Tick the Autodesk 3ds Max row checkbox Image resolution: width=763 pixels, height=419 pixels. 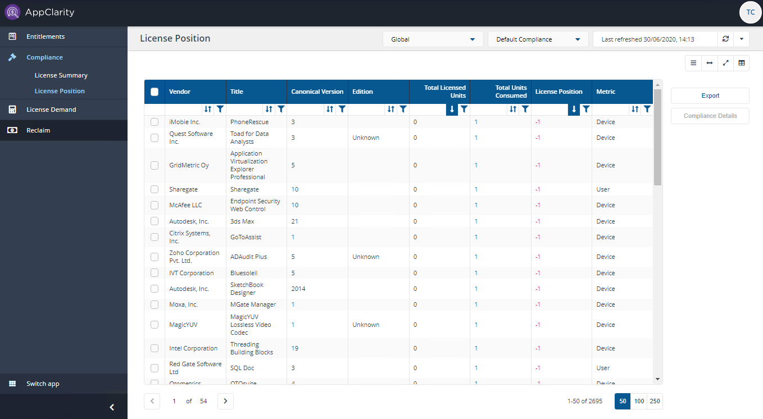point(155,221)
